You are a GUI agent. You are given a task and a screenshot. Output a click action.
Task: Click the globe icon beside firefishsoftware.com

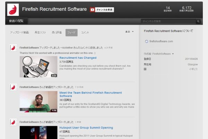[x=146, y=41]
